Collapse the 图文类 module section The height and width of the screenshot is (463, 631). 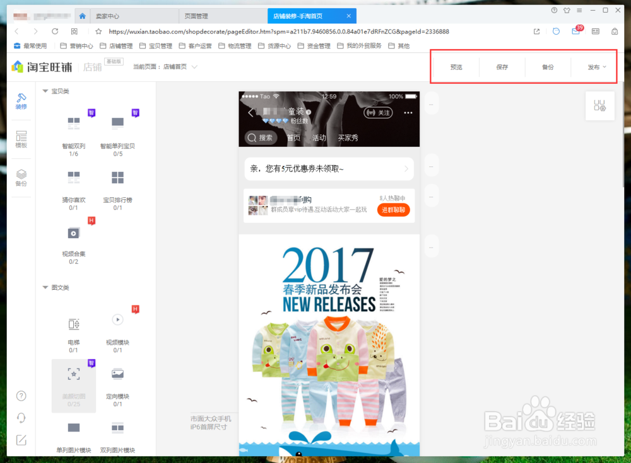[x=45, y=287]
